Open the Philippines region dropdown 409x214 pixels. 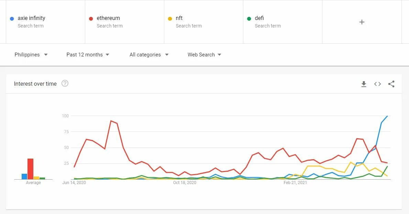[x=31, y=55]
